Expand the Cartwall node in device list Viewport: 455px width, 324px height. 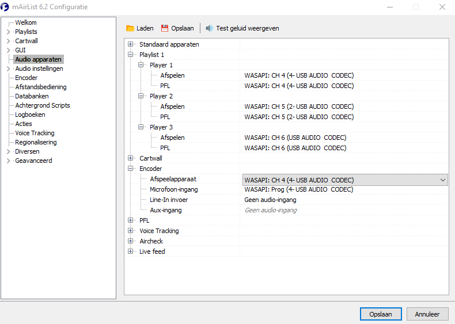coord(131,158)
